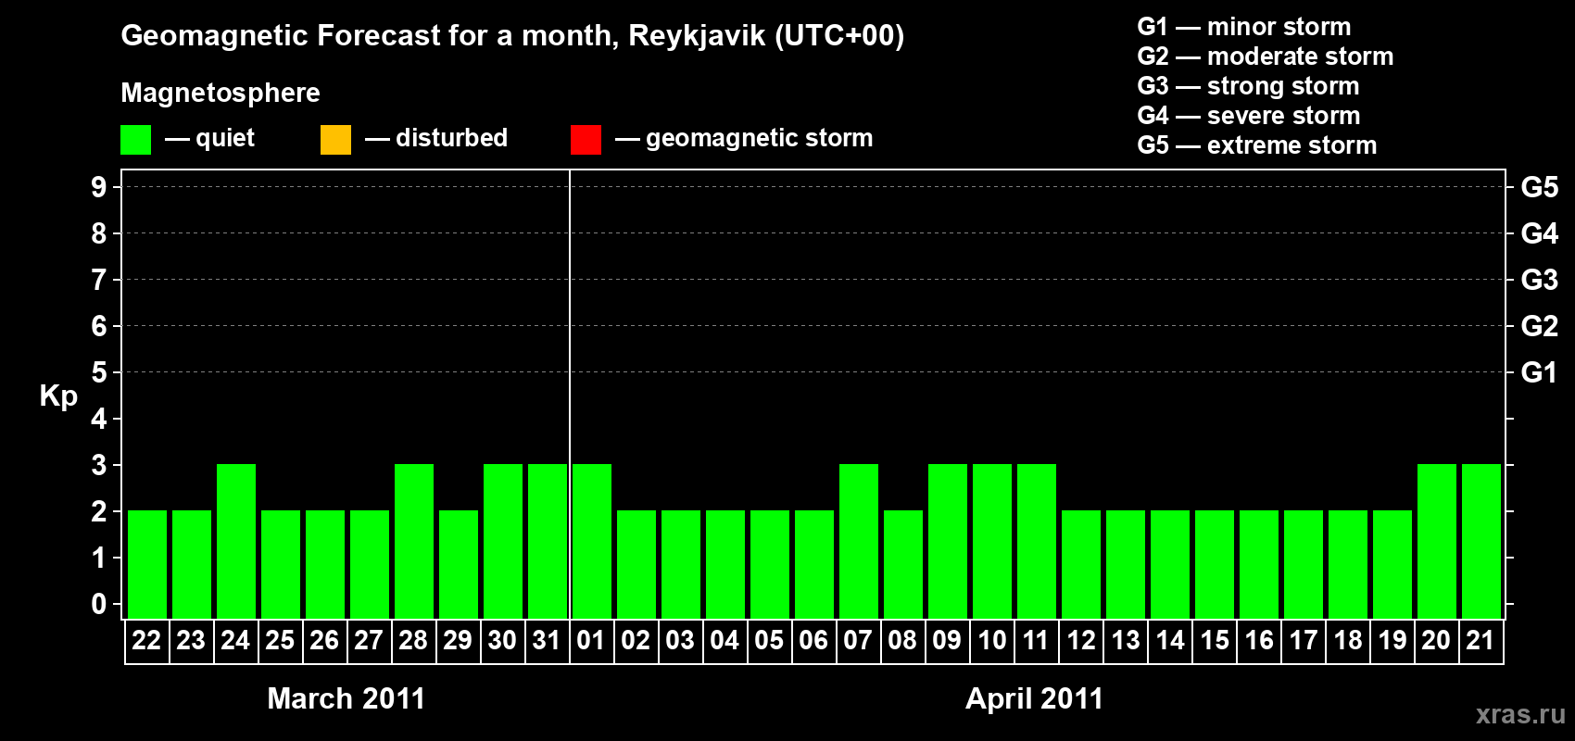Click the right axis label G1

[x=1539, y=372]
